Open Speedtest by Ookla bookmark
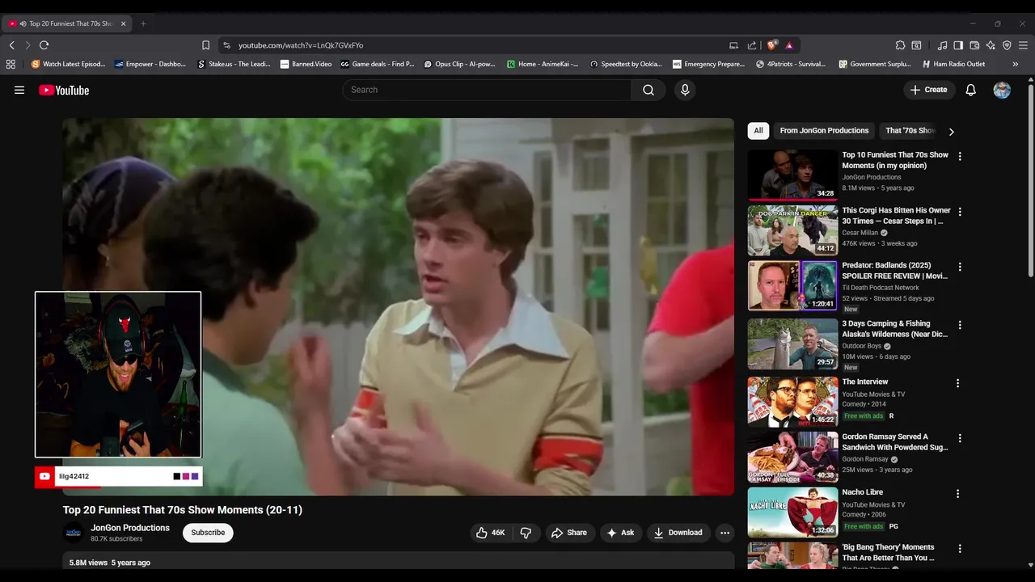This screenshot has width=1035, height=582. [x=626, y=64]
